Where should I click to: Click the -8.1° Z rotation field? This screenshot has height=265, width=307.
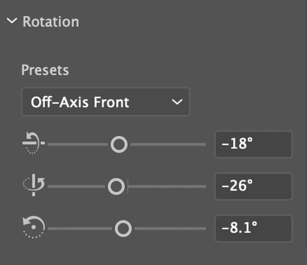pos(253,229)
